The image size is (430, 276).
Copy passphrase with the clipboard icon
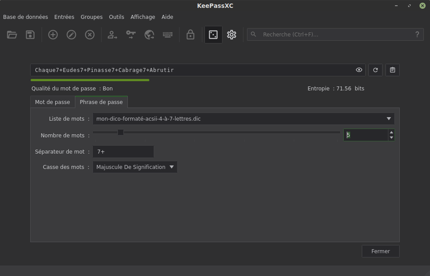(392, 70)
